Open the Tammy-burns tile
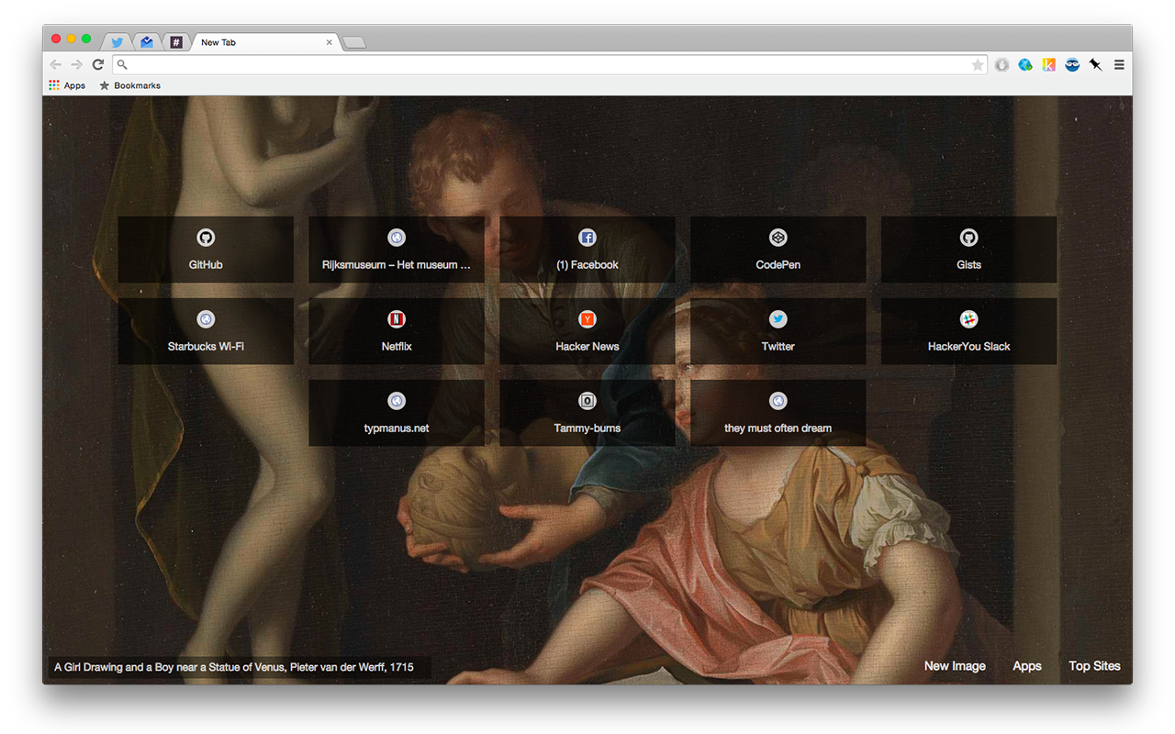This screenshot has width=1175, height=734. coord(587,413)
